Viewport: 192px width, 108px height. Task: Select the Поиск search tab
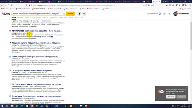click(x=14, y=17)
